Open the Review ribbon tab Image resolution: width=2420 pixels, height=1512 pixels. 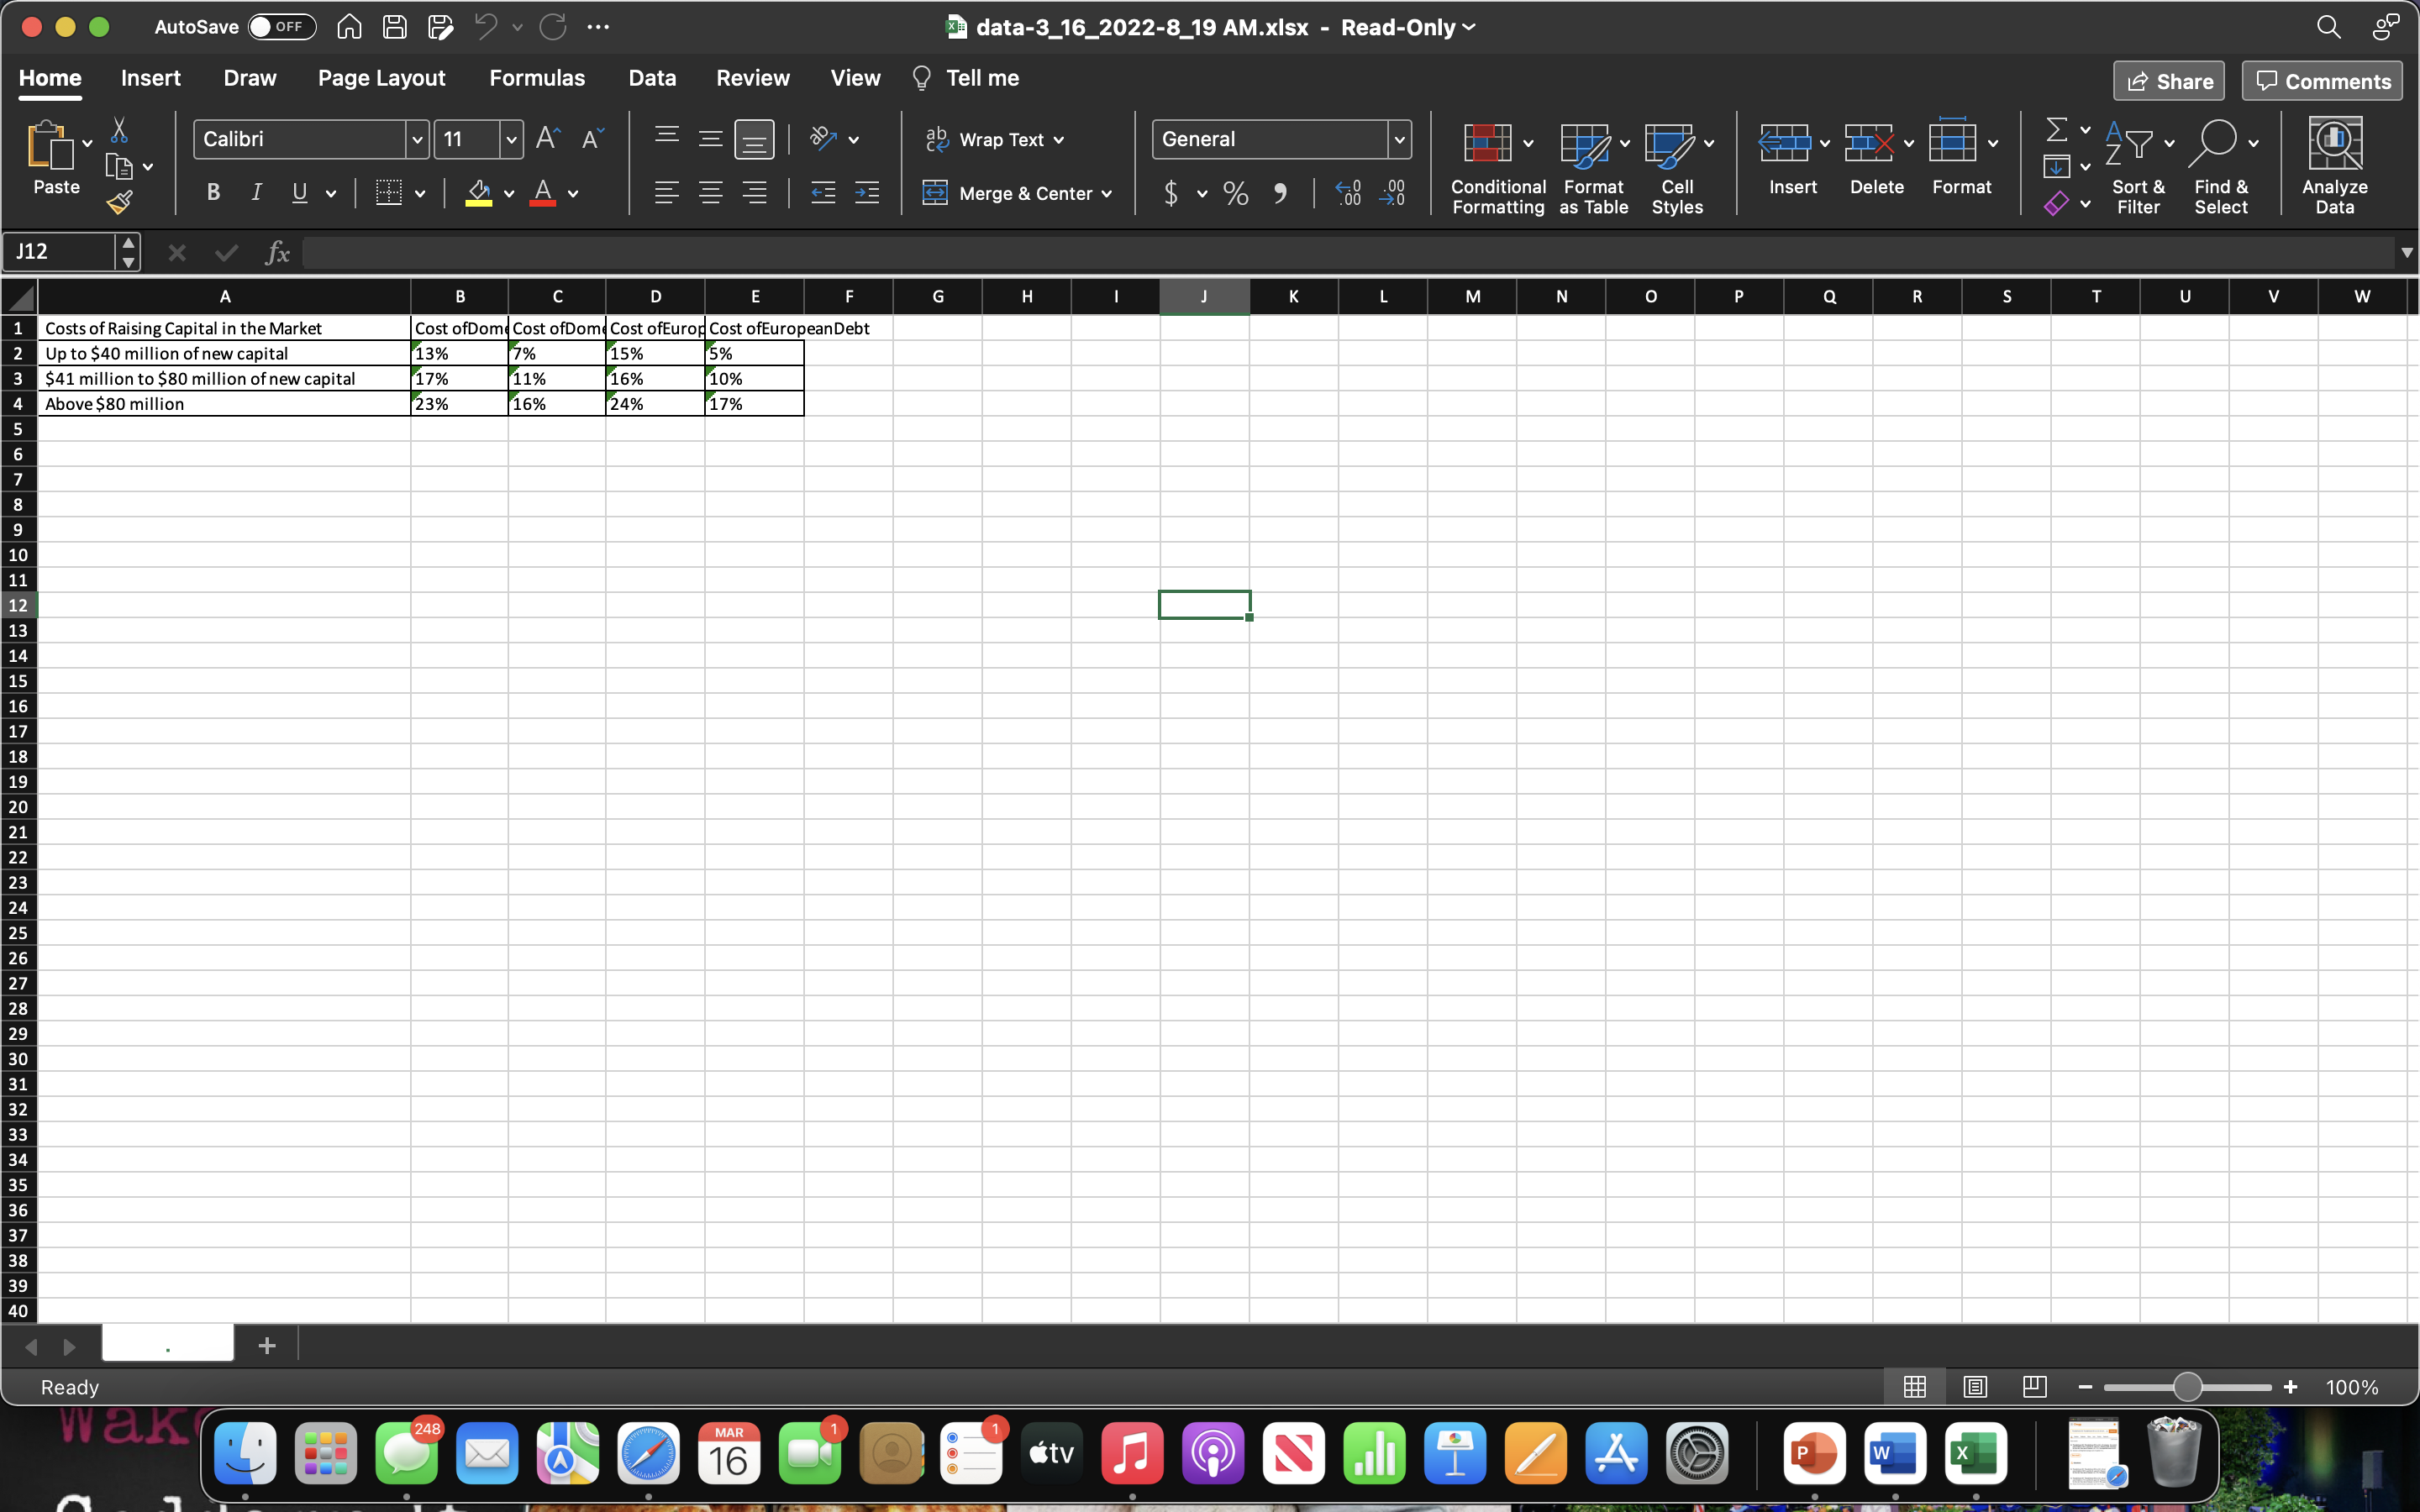(752, 77)
